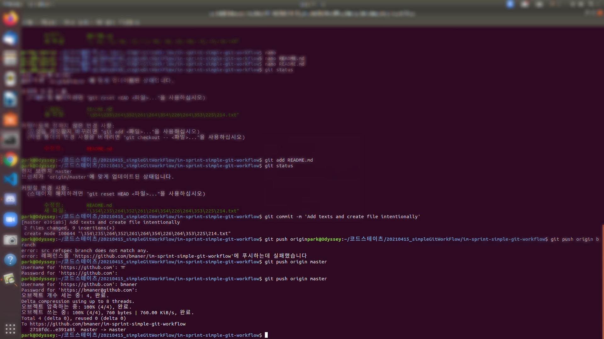The height and width of the screenshot is (339, 604).
Task: Launch Zoom from the dock
Action: click(x=10, y=219)
